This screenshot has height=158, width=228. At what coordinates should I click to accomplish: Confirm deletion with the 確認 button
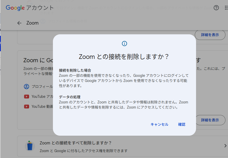click(x=182, y=124)
